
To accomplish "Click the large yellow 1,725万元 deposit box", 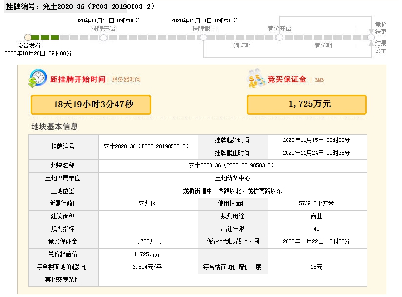I will (x=306, y=104).
